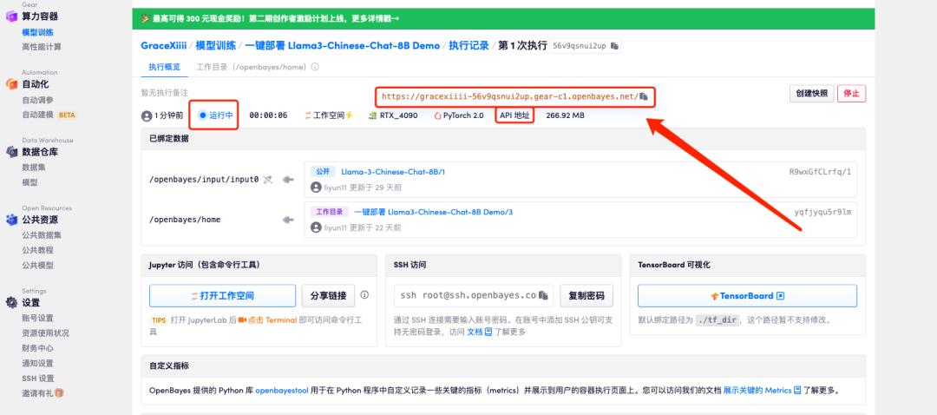Click the 数据仓库 icon in sidebar

point(11,152)
